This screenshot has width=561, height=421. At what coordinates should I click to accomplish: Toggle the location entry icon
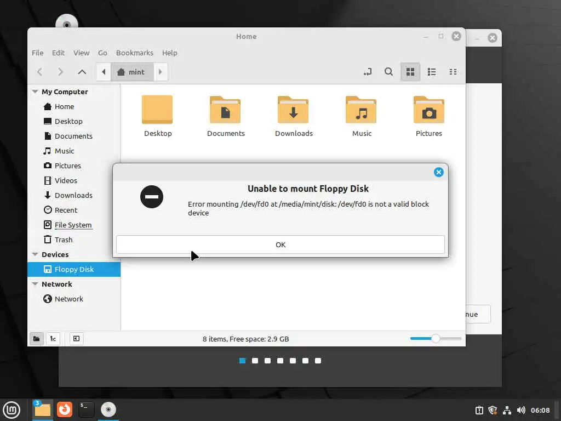tap(368, 72)
